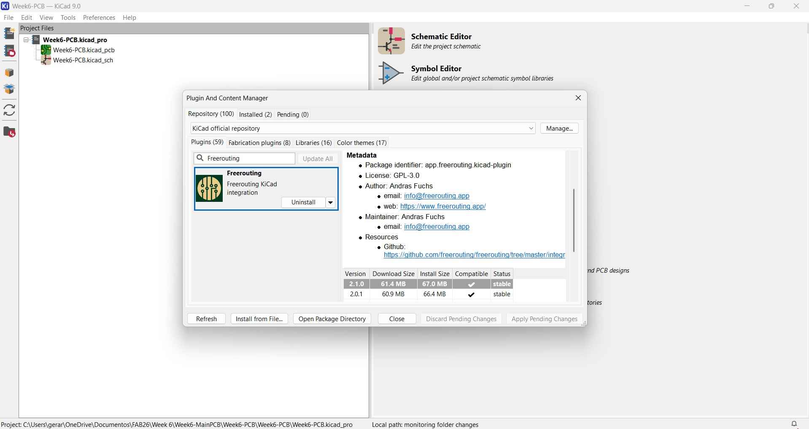Open the File menu

click(8, 18)
